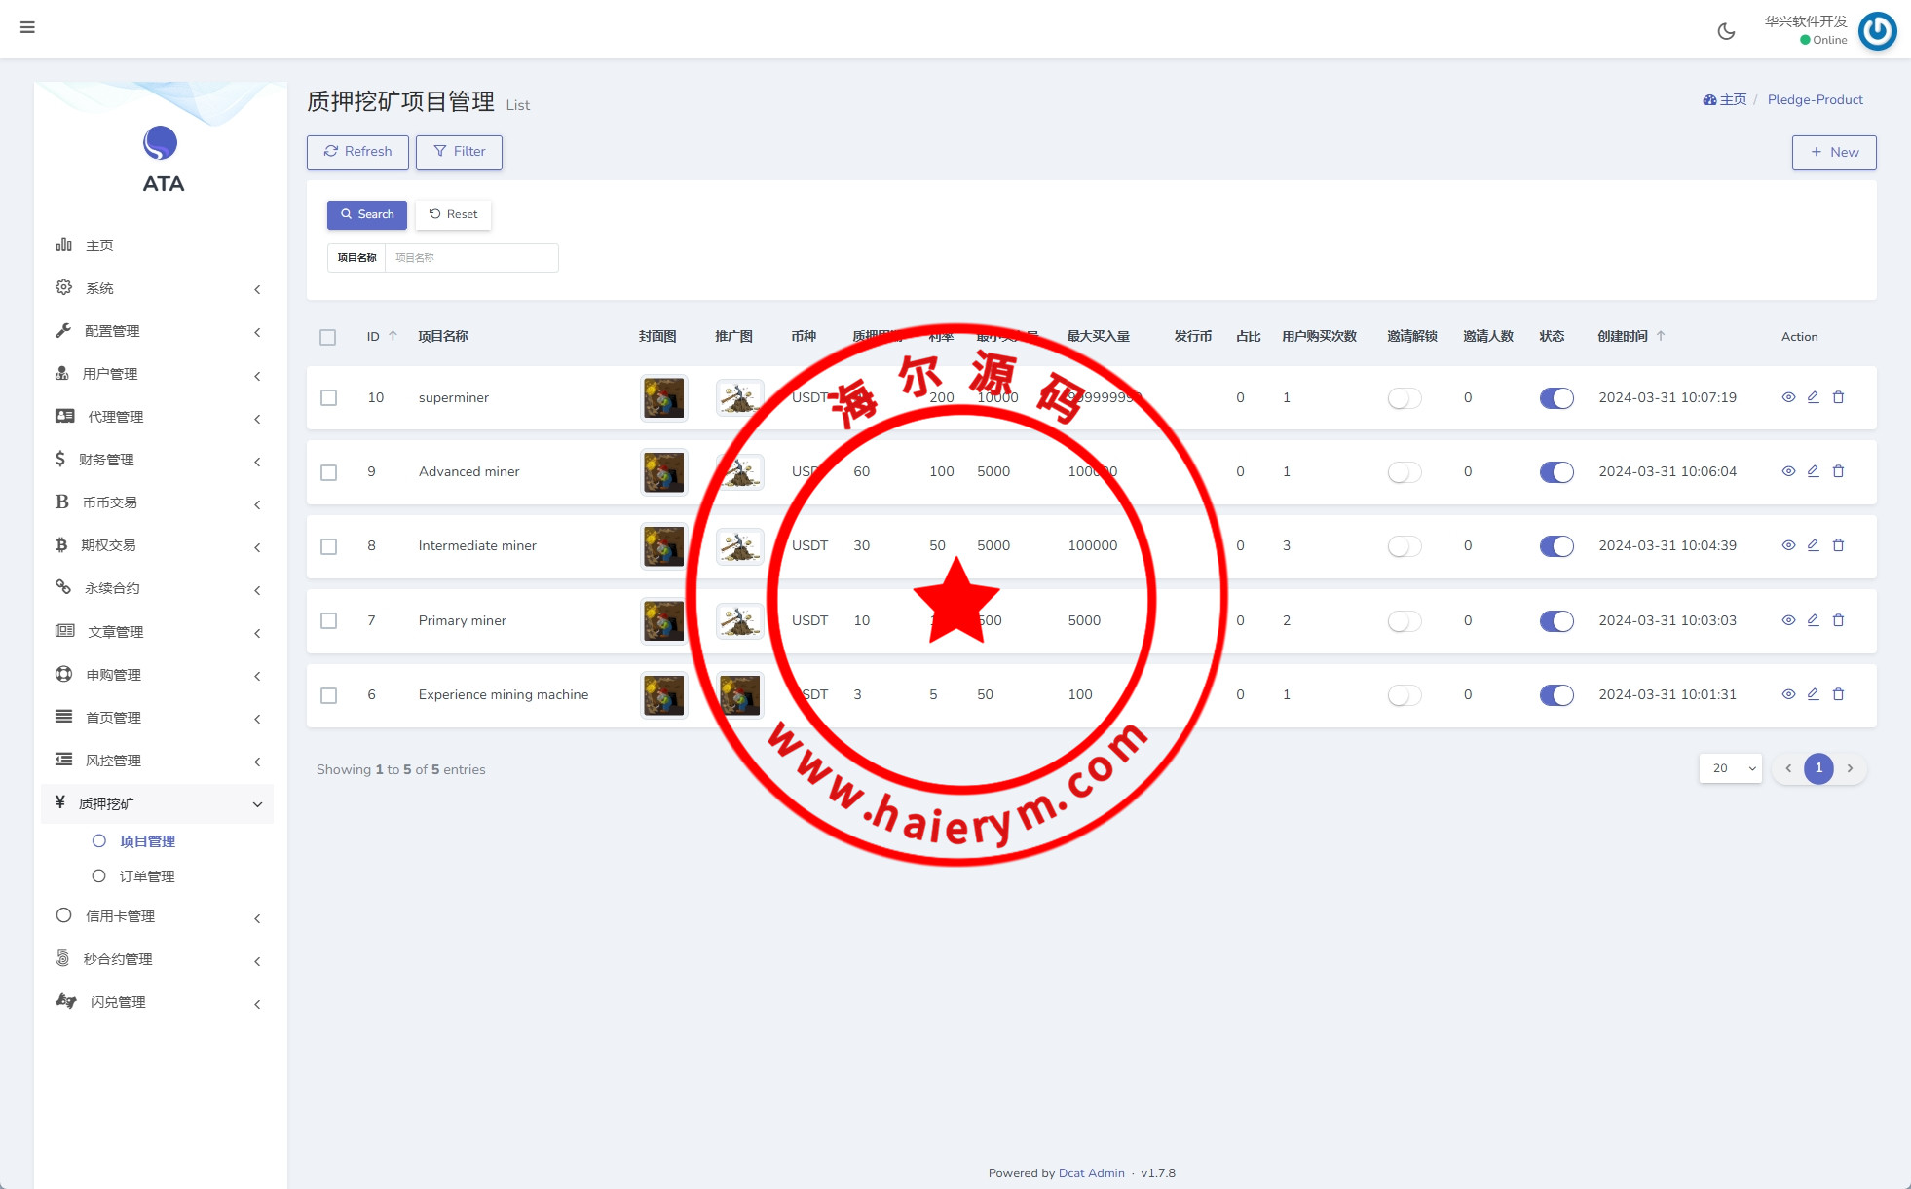The width and height of the screenshot is (1911, 1189).
Task: Click the 项目名称 search input field
Action: 471,258
